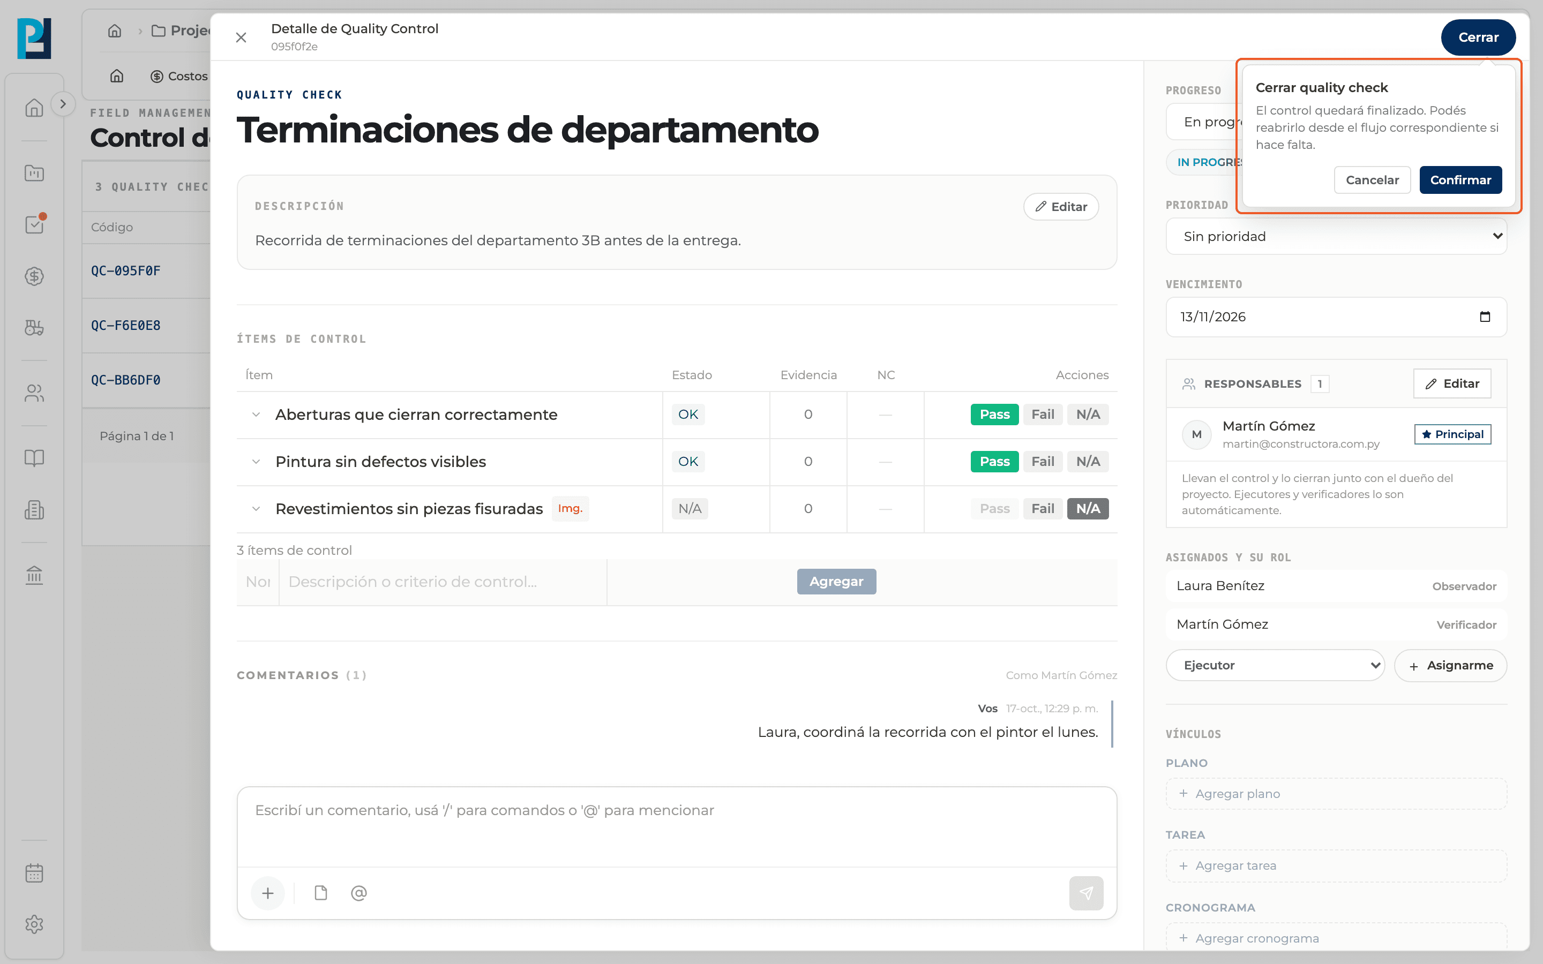Click Editar next to Responsables
This screenshot has width=1543, height=964.
1452,384
